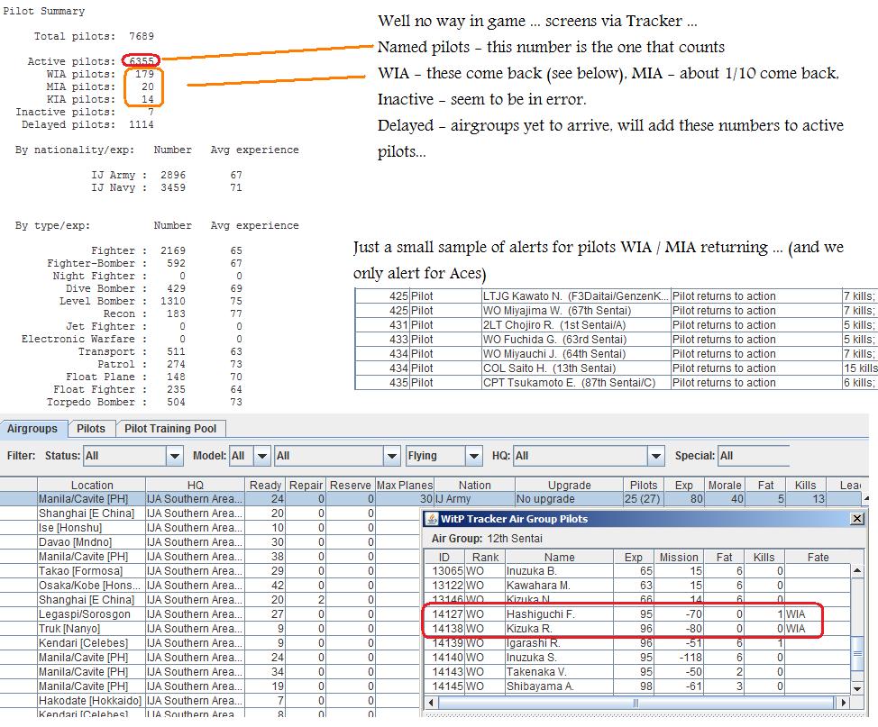This screenshot has height=727, width=878.
Task: Sort by the Reserve column header
Action: pos(350,486)
